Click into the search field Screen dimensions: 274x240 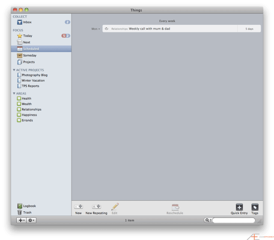click(234, 220)
